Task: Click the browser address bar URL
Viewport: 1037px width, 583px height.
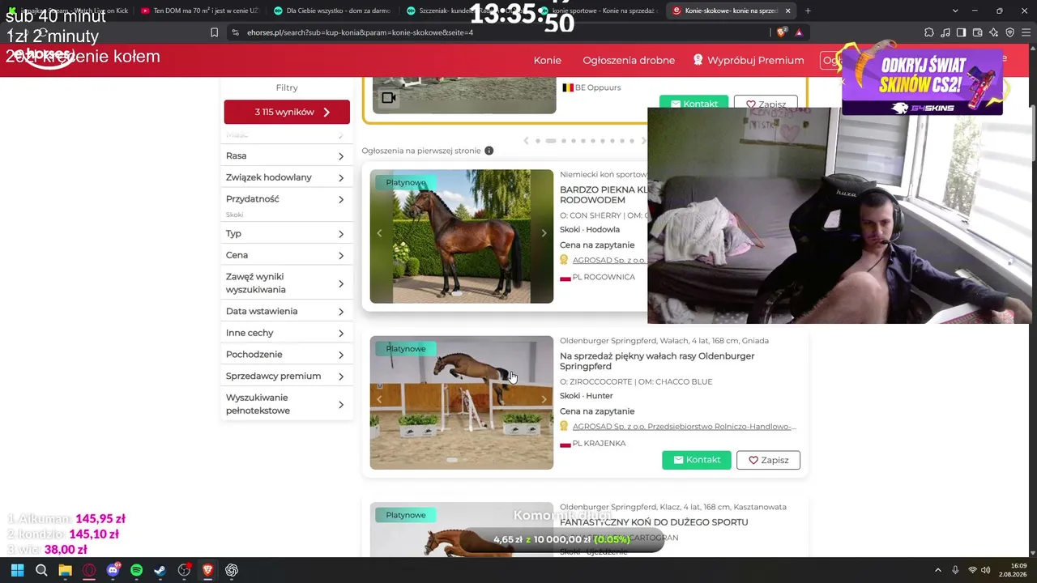Action: coord(360,32)
